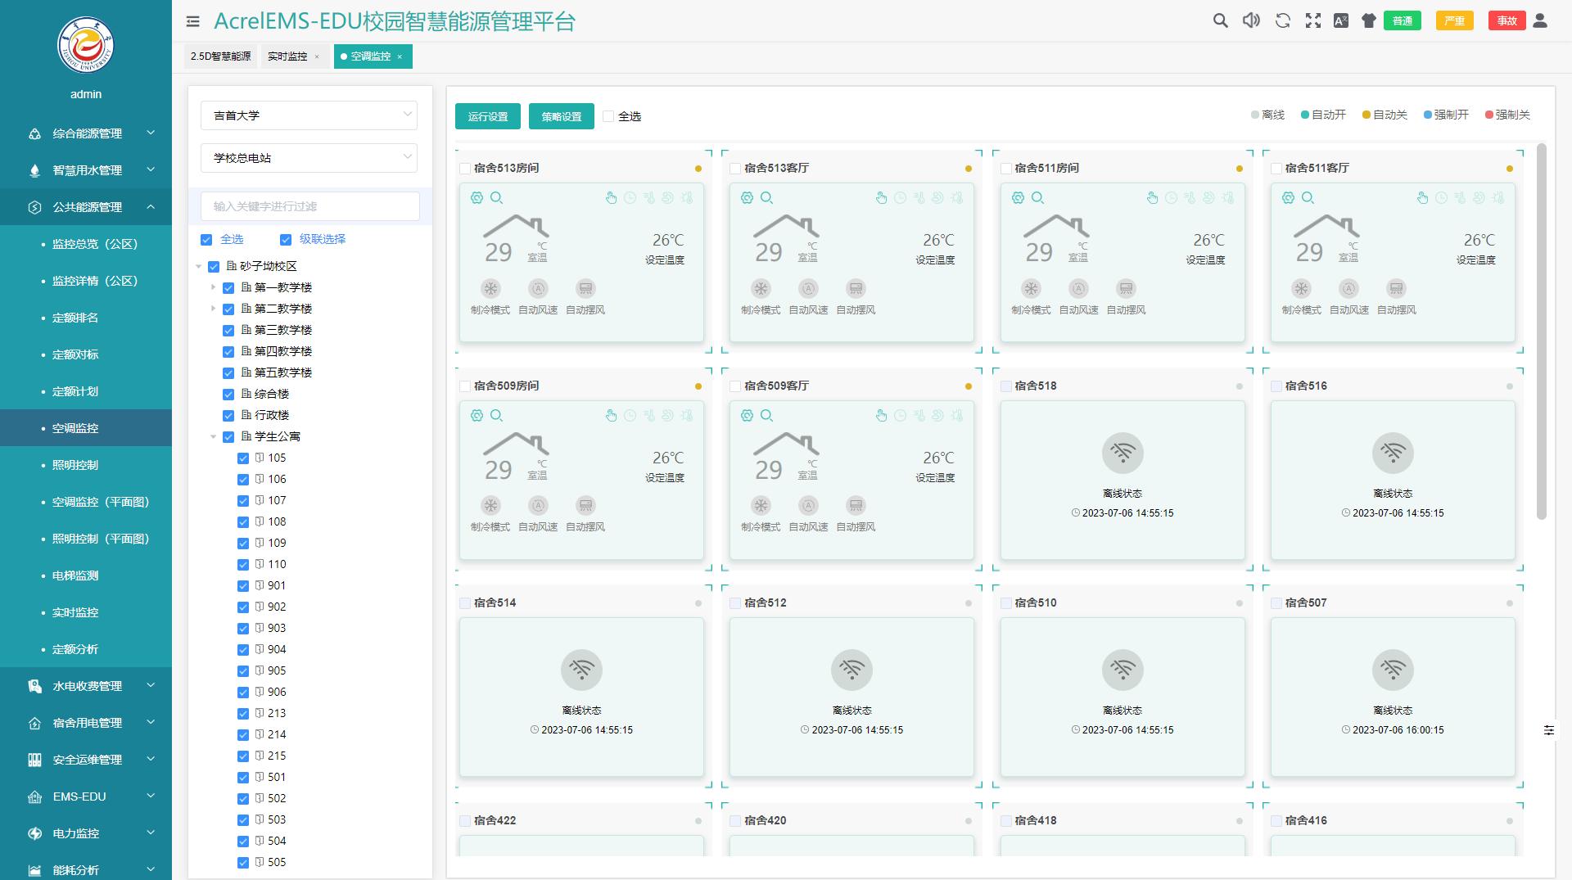Uncheck 砂子坳校区 tree checkbox
This screenshot has width=1572, height=880.
214,267
